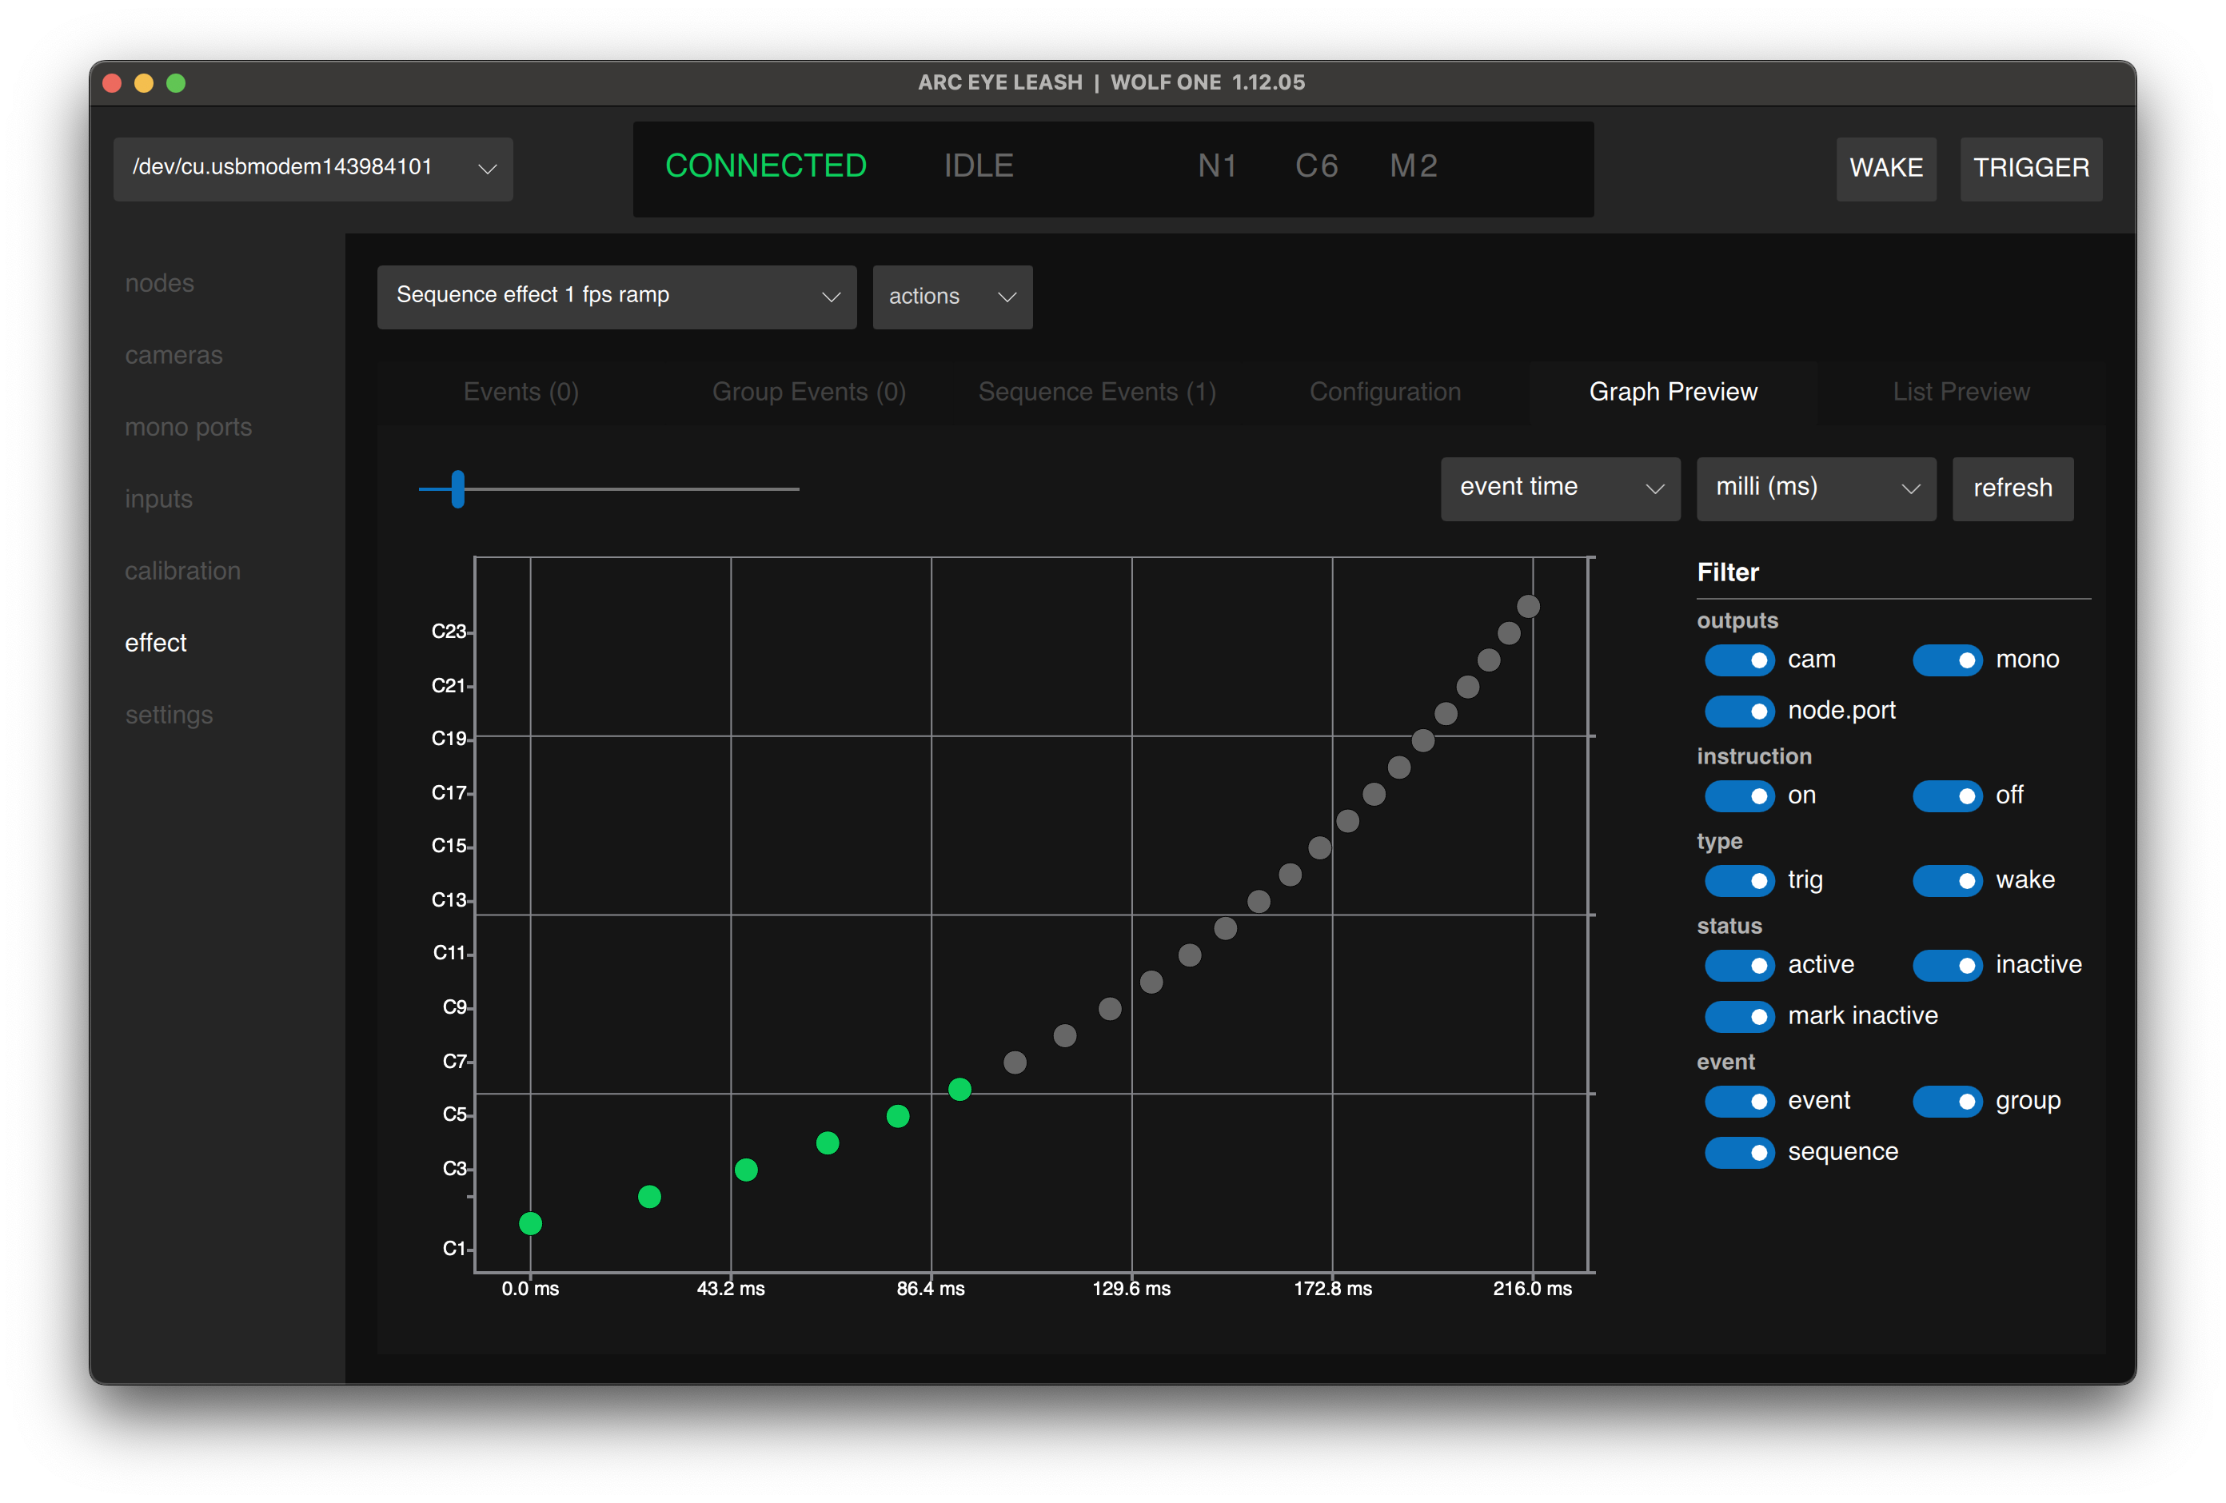Viewport: 2226px width, 1503px height.
Task: Select the Configuration tab
Action: pyautogui.click(x=1384, y=393)
